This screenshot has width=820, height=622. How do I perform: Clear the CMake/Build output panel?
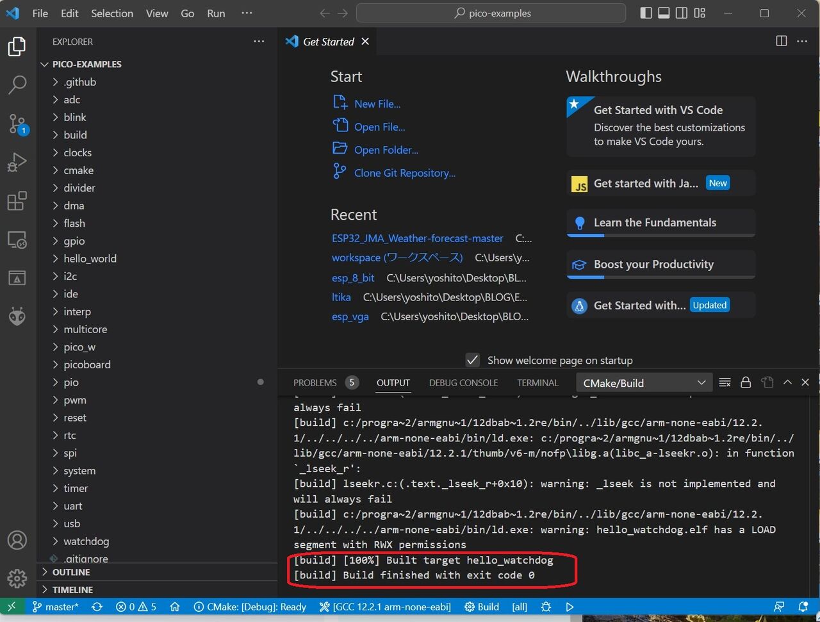click(725, 382)
